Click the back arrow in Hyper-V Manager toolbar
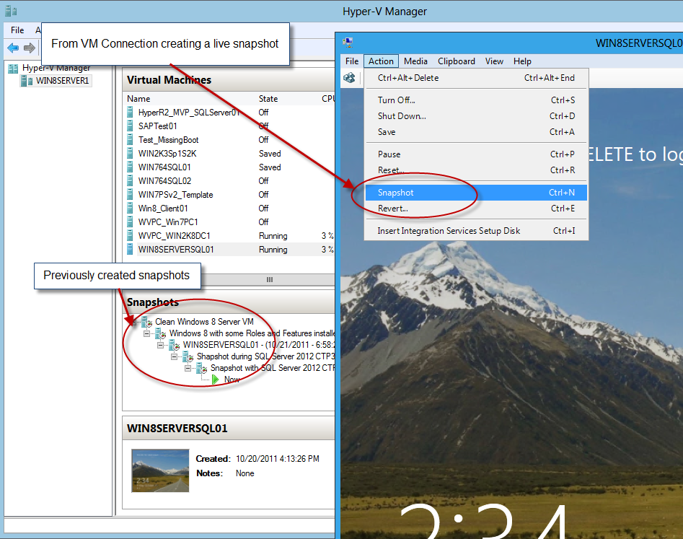683x539 pixels. [x=13, y=48]
